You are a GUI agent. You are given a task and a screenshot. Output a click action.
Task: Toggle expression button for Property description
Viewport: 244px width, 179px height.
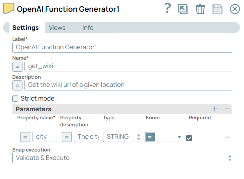click(x=67, y=137)
